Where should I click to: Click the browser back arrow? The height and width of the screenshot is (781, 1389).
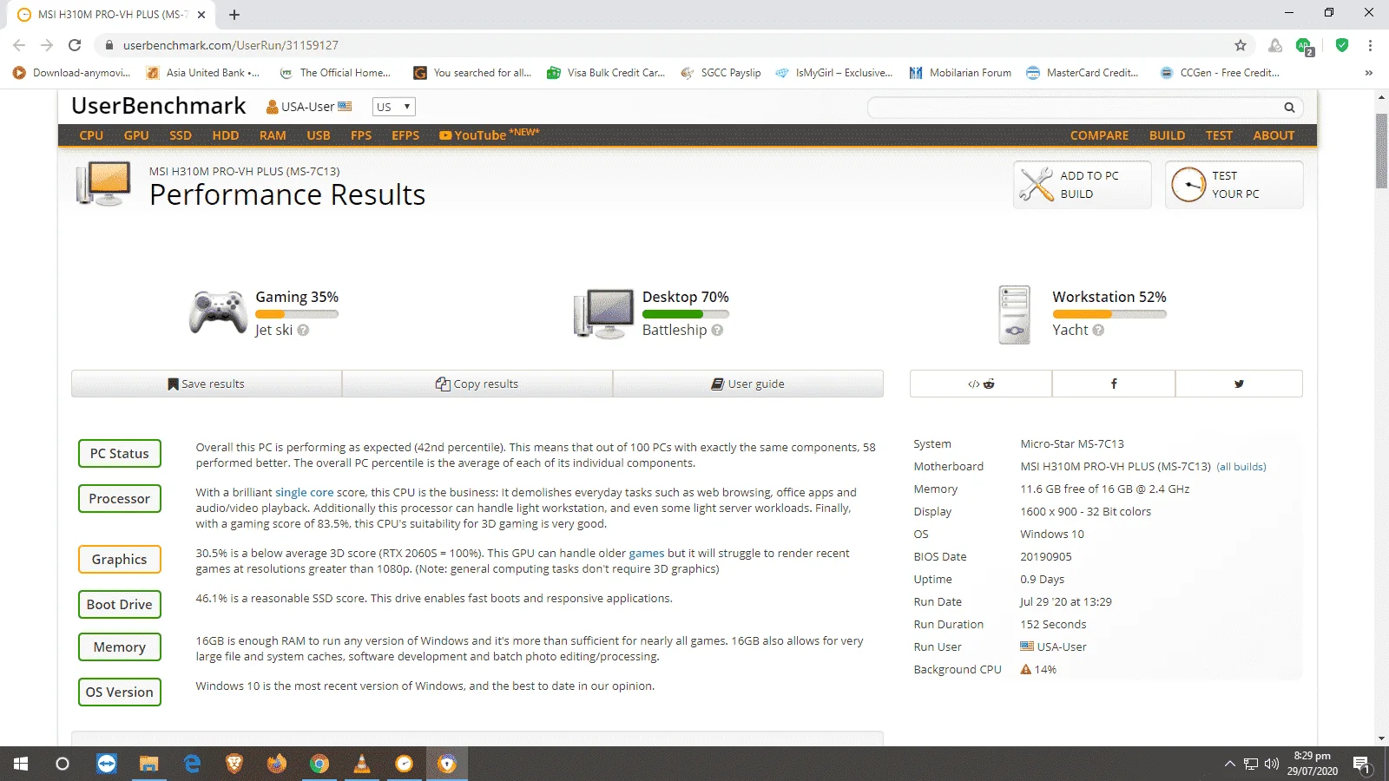click(x=19, y=45)
